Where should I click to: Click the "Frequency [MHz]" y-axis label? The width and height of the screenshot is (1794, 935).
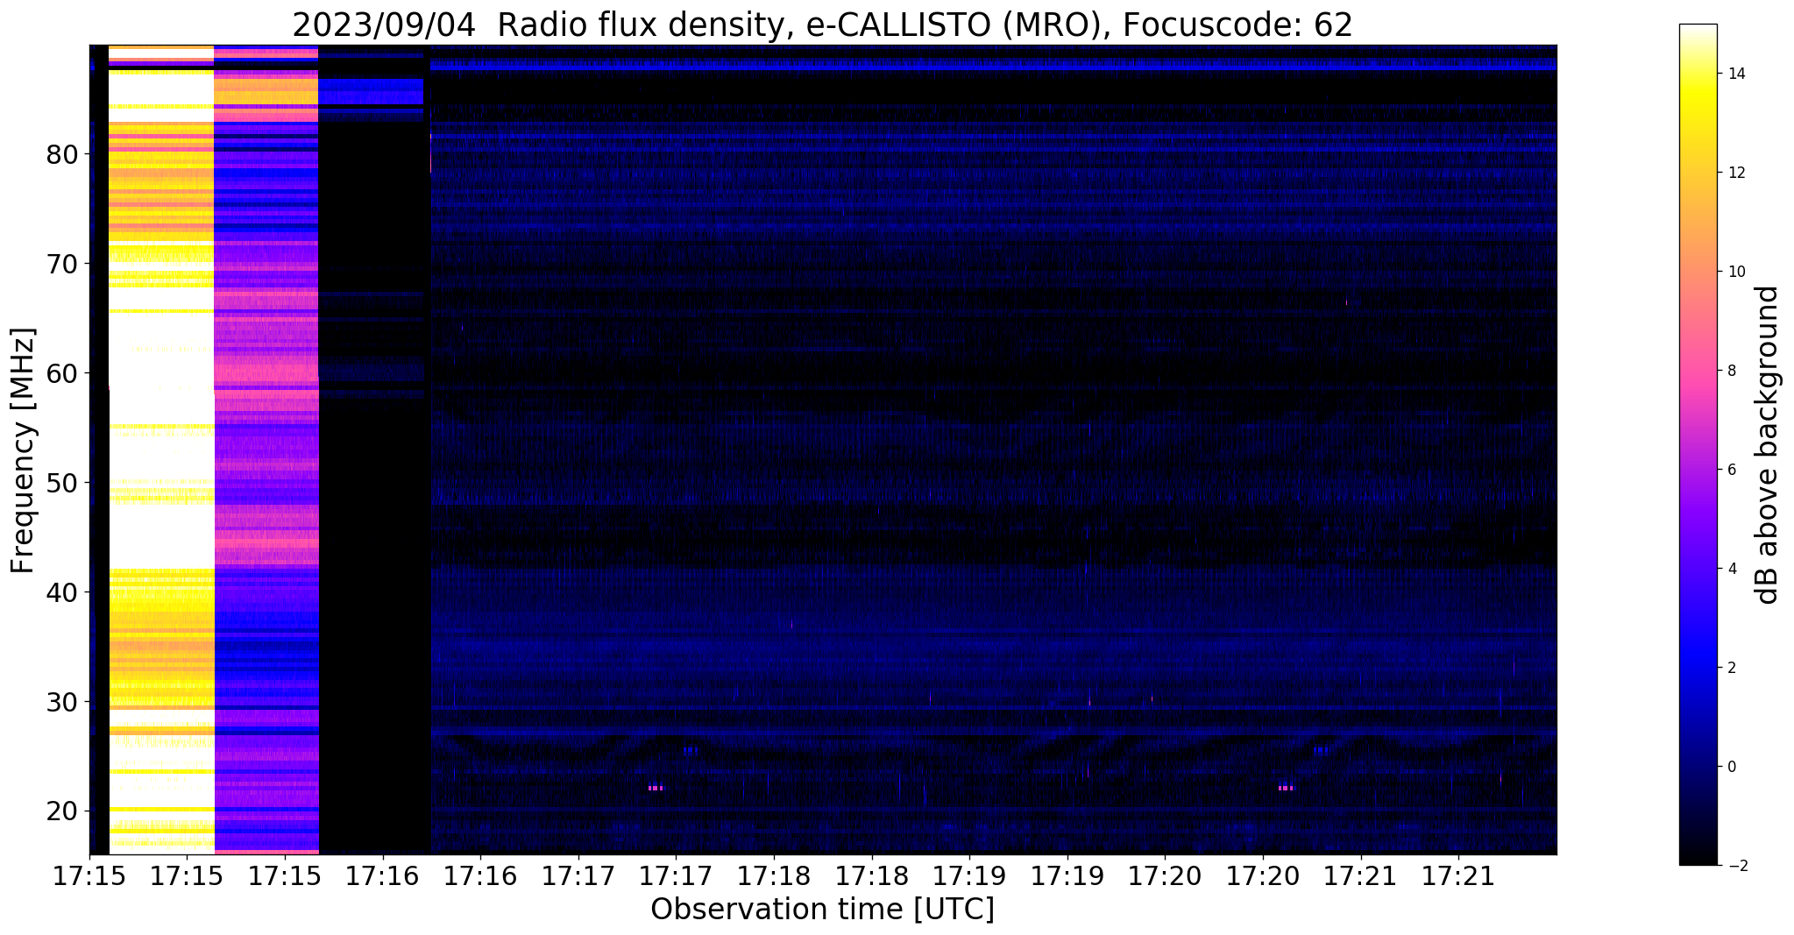[x=24, y=450]
